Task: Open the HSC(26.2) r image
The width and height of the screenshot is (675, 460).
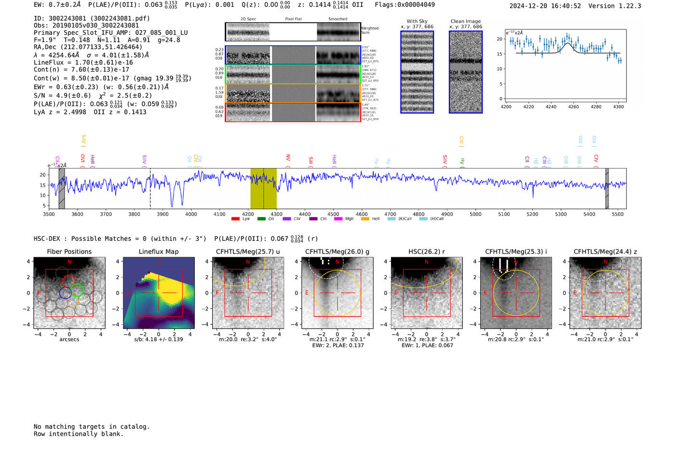Action: pos(427,293)
